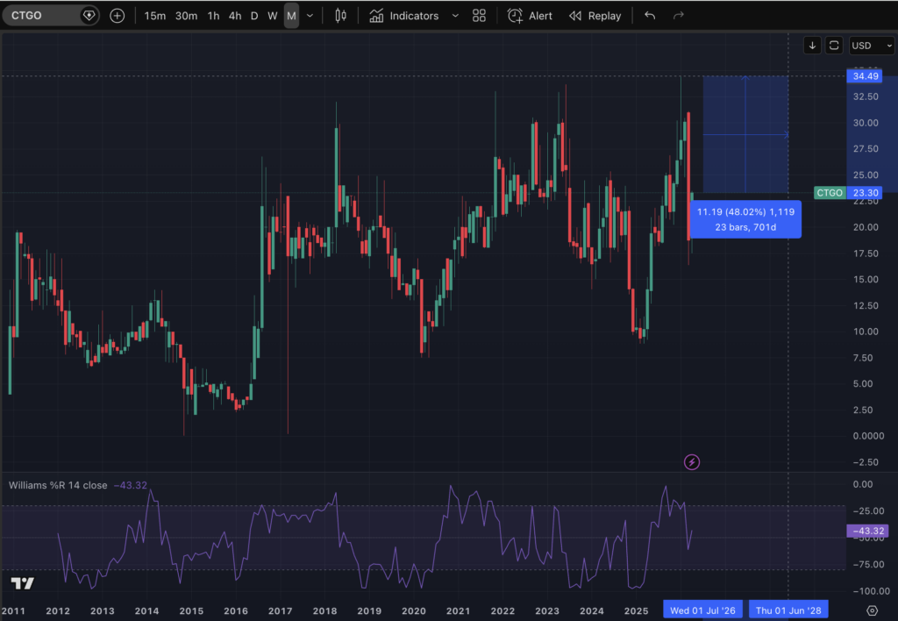Click the CTGO symbol search field

pos(41,16)
